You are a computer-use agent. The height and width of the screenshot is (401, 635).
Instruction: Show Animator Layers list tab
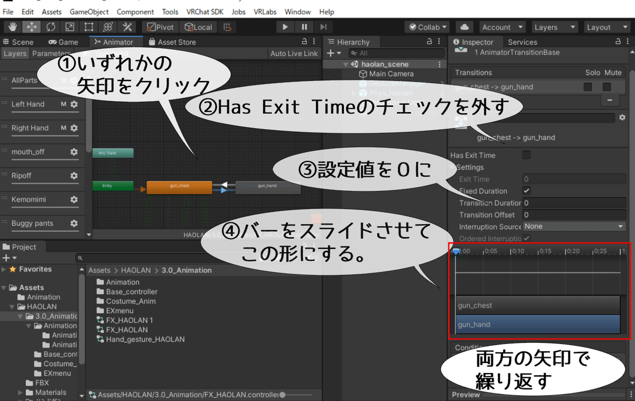tap(15, 53)
